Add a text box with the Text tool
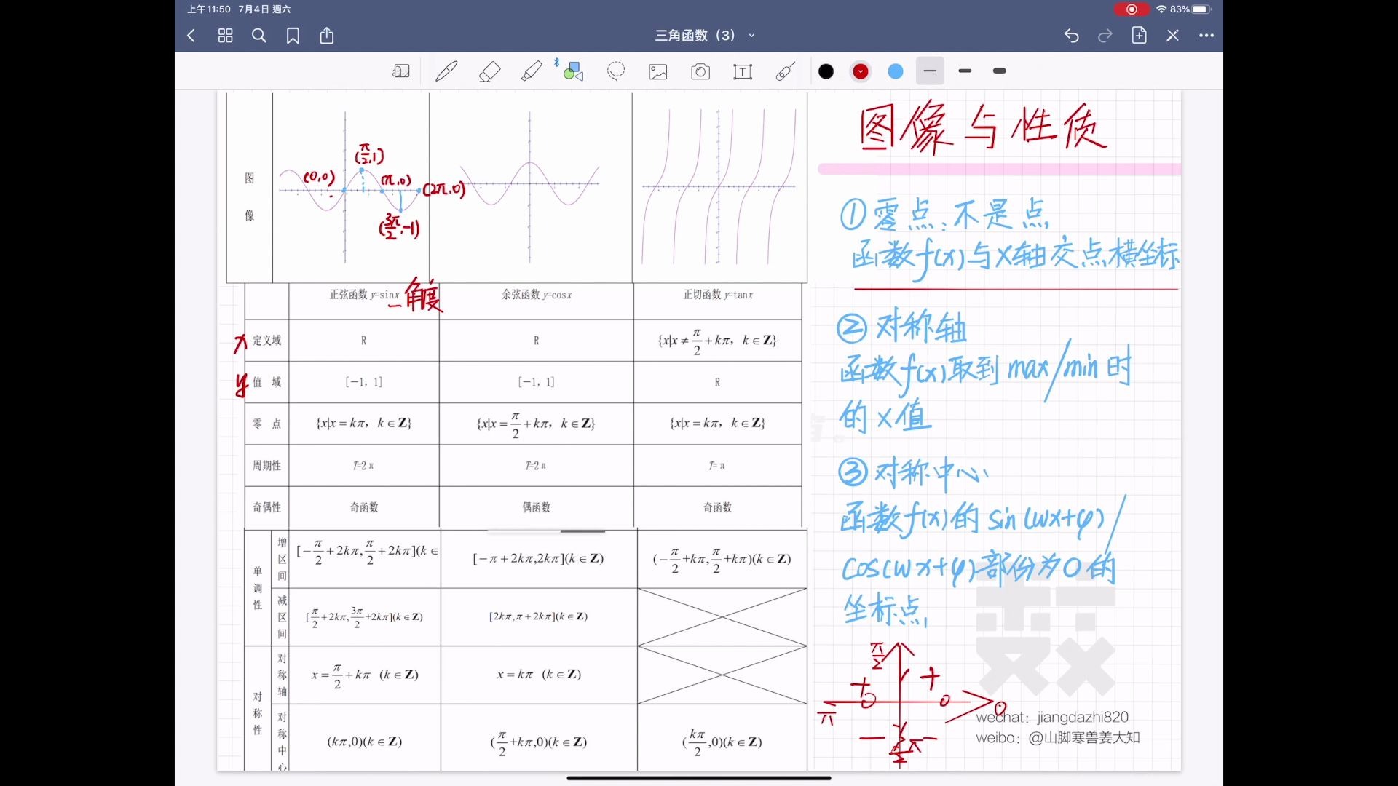 point(743,71)
